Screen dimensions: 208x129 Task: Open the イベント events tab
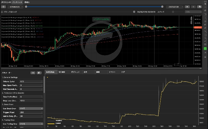coord(112,72)
